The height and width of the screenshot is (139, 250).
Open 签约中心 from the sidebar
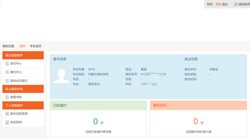click(x=16, y=64)
